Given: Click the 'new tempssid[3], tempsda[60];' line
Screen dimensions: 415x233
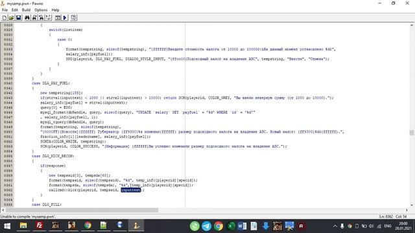Looking at the screenshot, I should point(79,175).
